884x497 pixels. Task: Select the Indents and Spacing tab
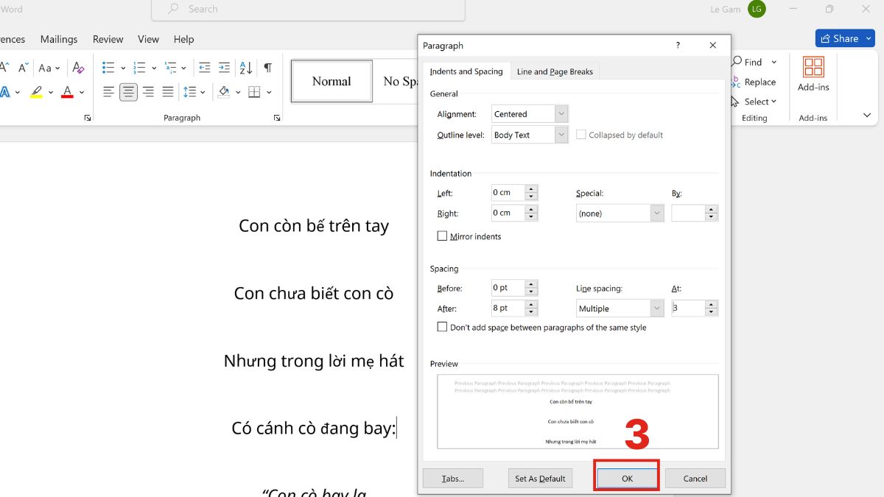coord(466,71)
